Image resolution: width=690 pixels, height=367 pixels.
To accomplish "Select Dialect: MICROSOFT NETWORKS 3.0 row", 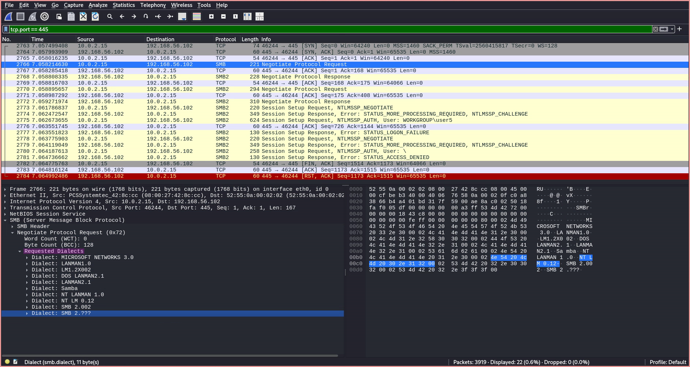I will 173,258.
